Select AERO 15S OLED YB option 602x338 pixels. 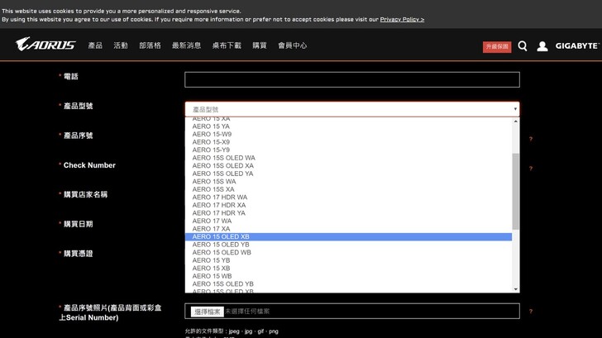(x=348, y=284)
